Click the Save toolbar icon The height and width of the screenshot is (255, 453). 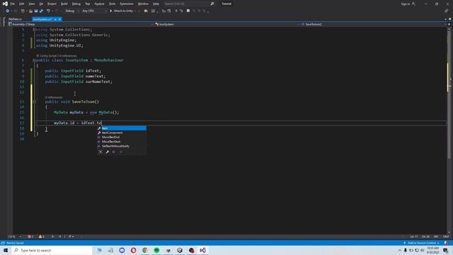(x=36, y=11)
